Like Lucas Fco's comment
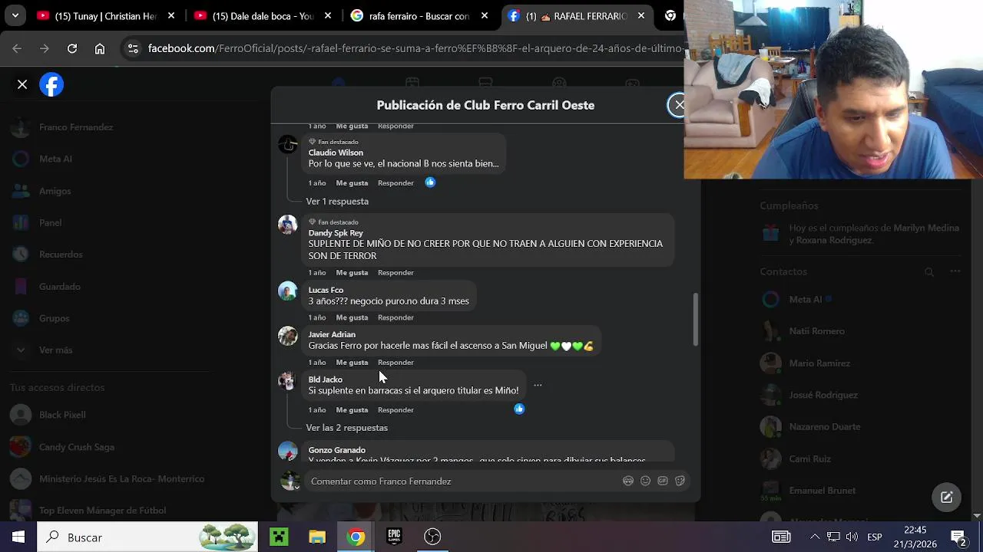The width and height of the screenshot is (983, 552). (352, 317)
